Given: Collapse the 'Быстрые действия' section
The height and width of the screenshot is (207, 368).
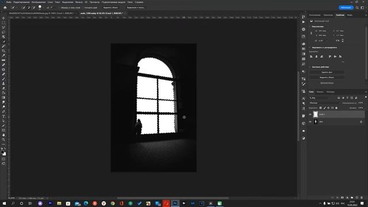Looking at the screenshot, I should click(310, 67).
